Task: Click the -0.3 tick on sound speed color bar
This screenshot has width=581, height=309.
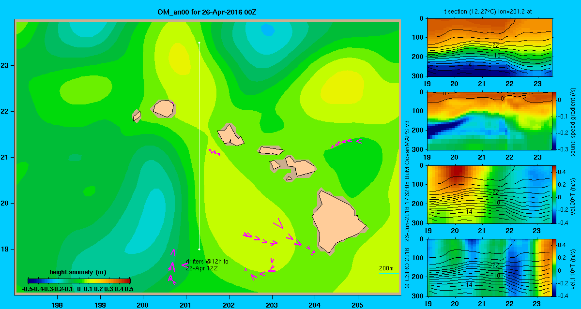Action: click(564, 149)
